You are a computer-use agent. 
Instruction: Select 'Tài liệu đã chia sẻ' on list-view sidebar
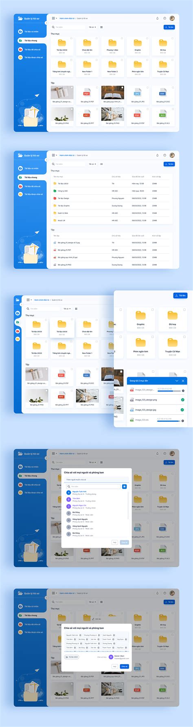(x=30, y=186)
